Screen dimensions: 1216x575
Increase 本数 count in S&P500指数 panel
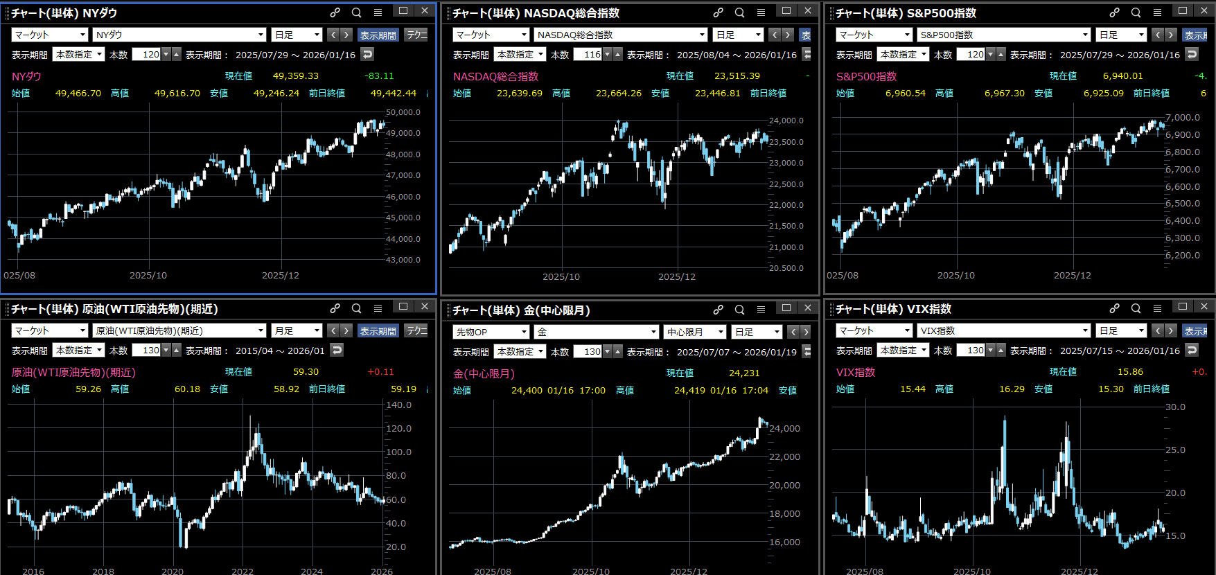[x=1001, y=54]
